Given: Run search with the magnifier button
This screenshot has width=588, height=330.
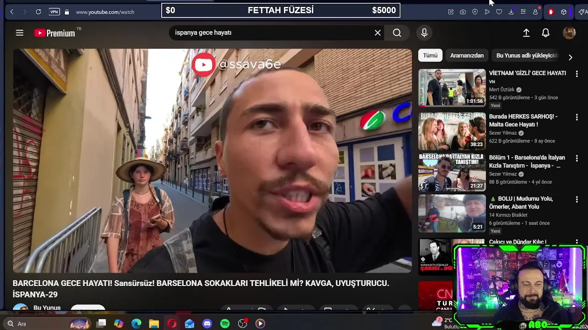Looking at the screenshot, I should [397, 33].
